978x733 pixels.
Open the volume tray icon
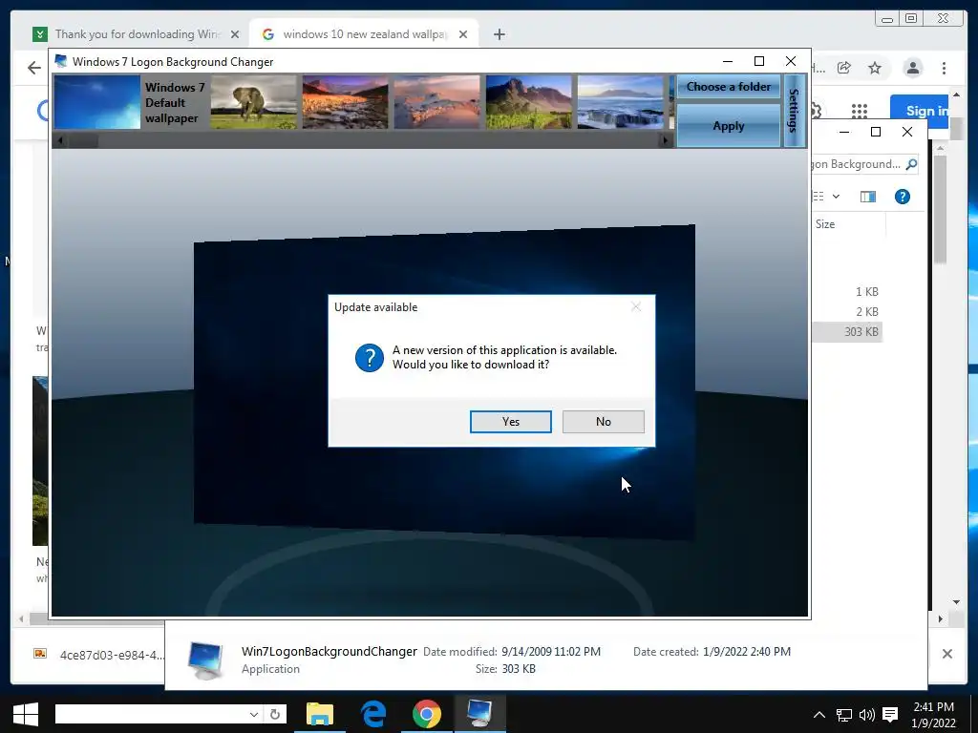(x=866, y=714)
